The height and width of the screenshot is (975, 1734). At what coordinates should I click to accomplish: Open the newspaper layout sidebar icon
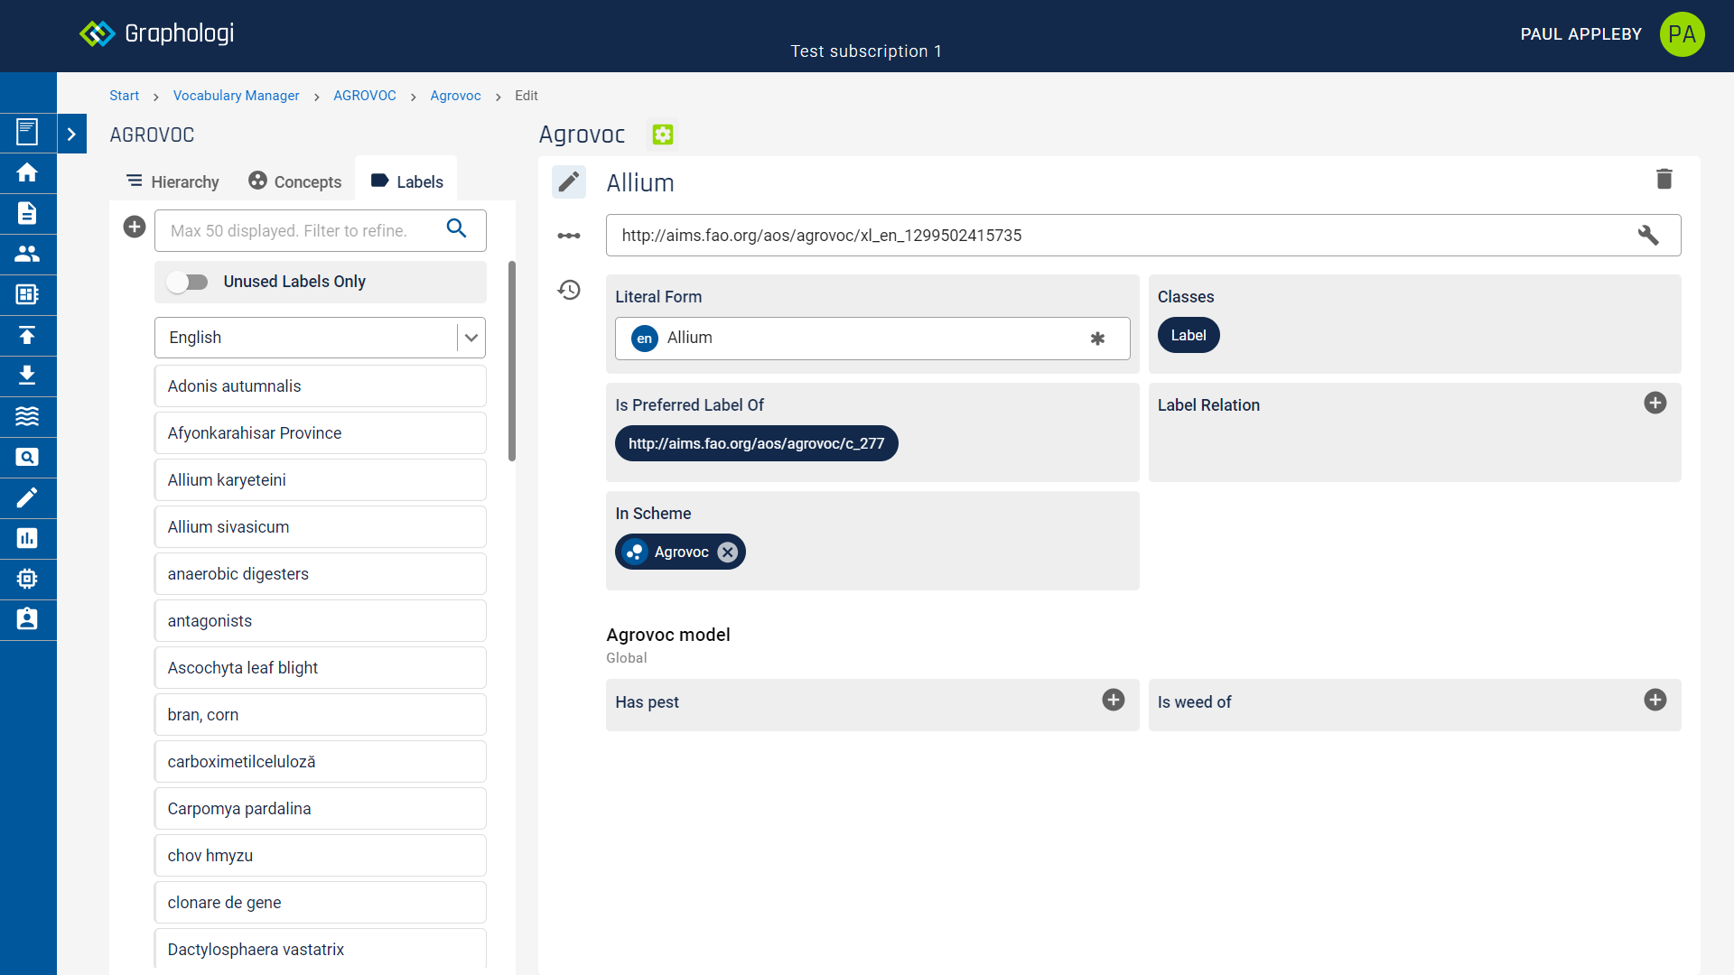pyautogui.click(x=27, y=294)
